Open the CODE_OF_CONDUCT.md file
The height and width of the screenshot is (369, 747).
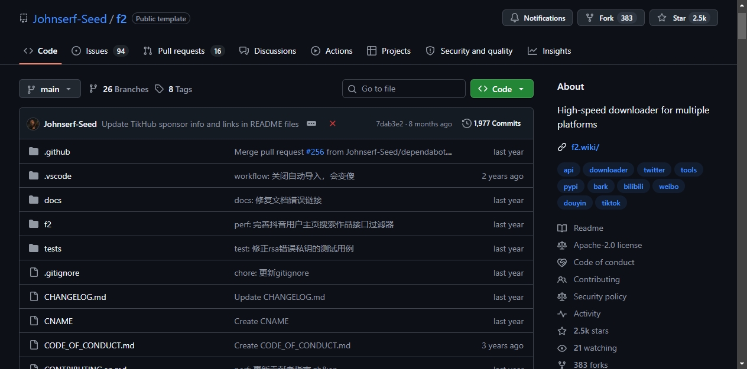pyautogui.click(x=89, y=345)
